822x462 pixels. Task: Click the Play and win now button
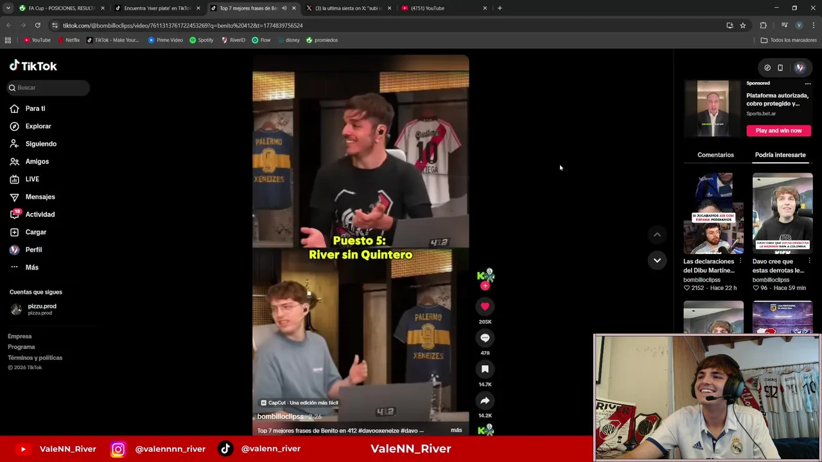tap(778, 130)
